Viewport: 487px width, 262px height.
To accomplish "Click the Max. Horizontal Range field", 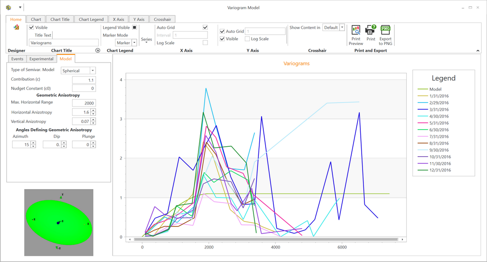I will [x=84, y=103].
